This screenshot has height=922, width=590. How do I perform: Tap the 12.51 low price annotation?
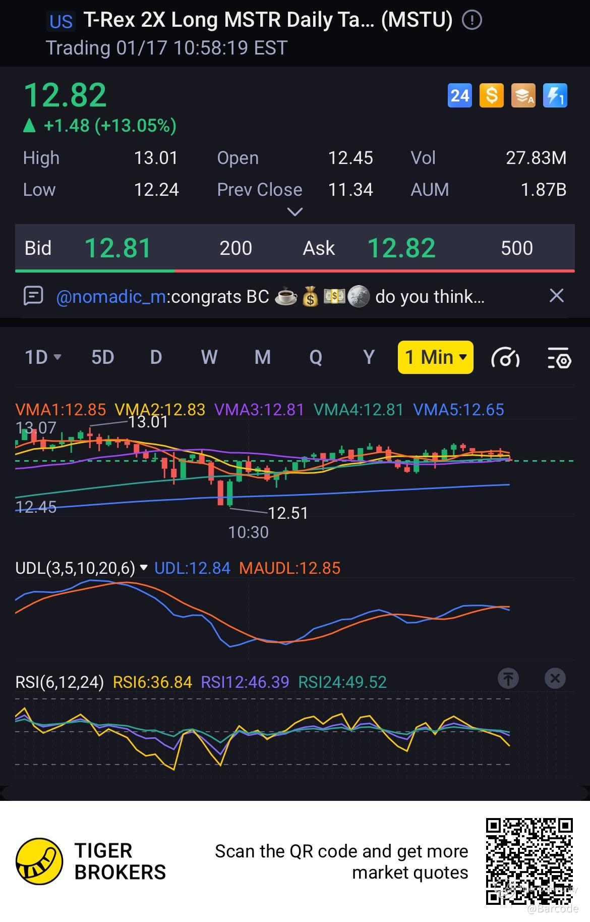[x=287, y=513]
